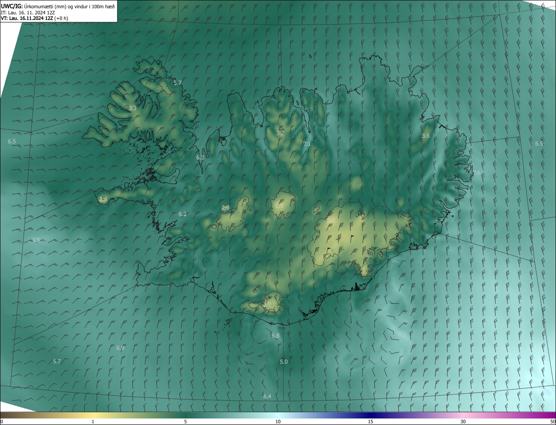Image resolution: width=556 pixels, height=425 pixels.
Task: Click the 15 tick on the color scale
Action: pyautogui.click(x=371, y=422)
